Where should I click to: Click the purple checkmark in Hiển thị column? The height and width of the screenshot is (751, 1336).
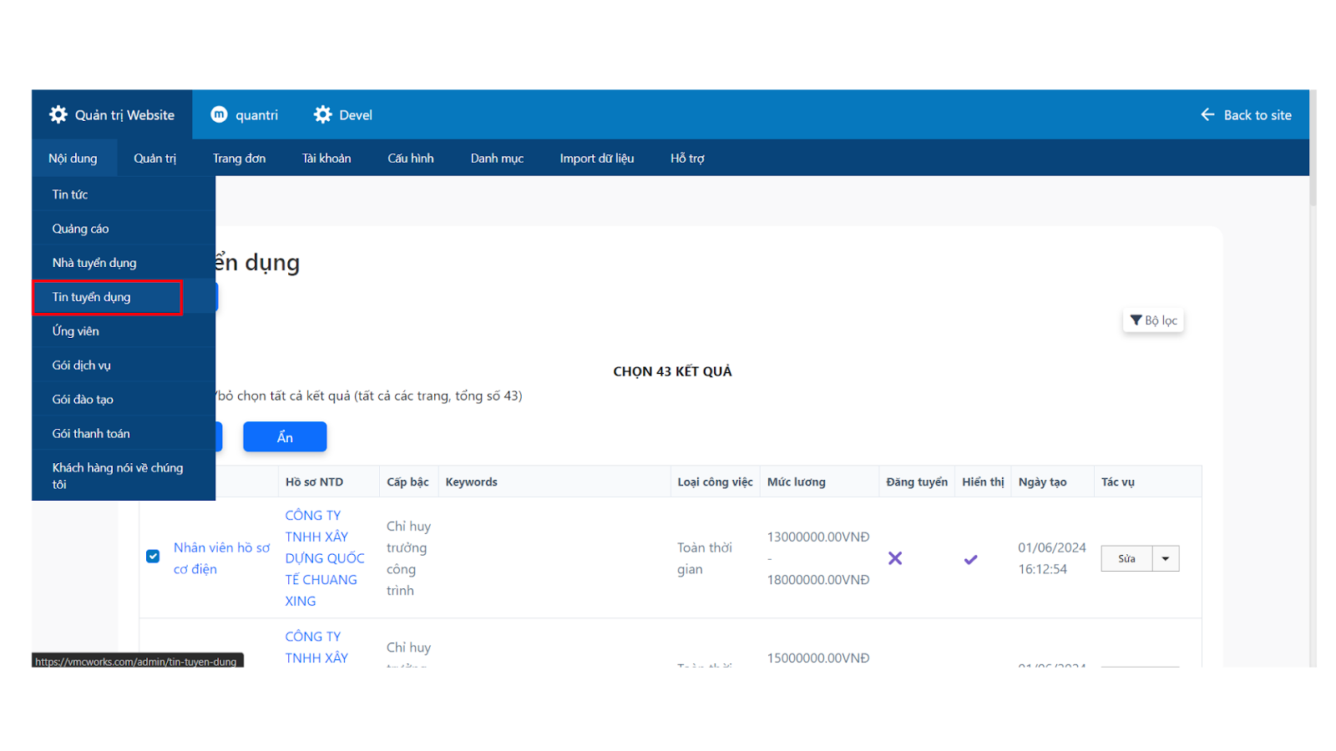point(970,559)
